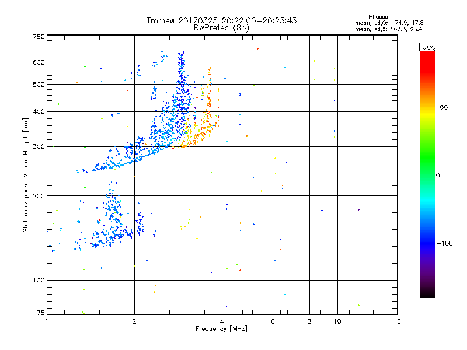Click the black bottom of the color bar
The height and width of the screenshot is (350, 467).
coord(427,293)
